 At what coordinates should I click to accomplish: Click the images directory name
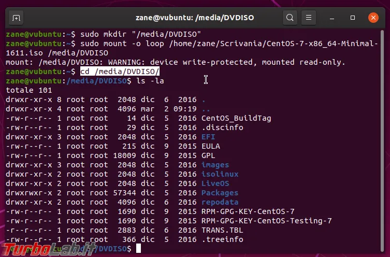215,165
